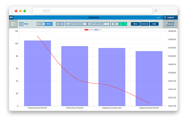Go to previous date range arrow
This screenshot has height=123, width=187.
[58, 24]
